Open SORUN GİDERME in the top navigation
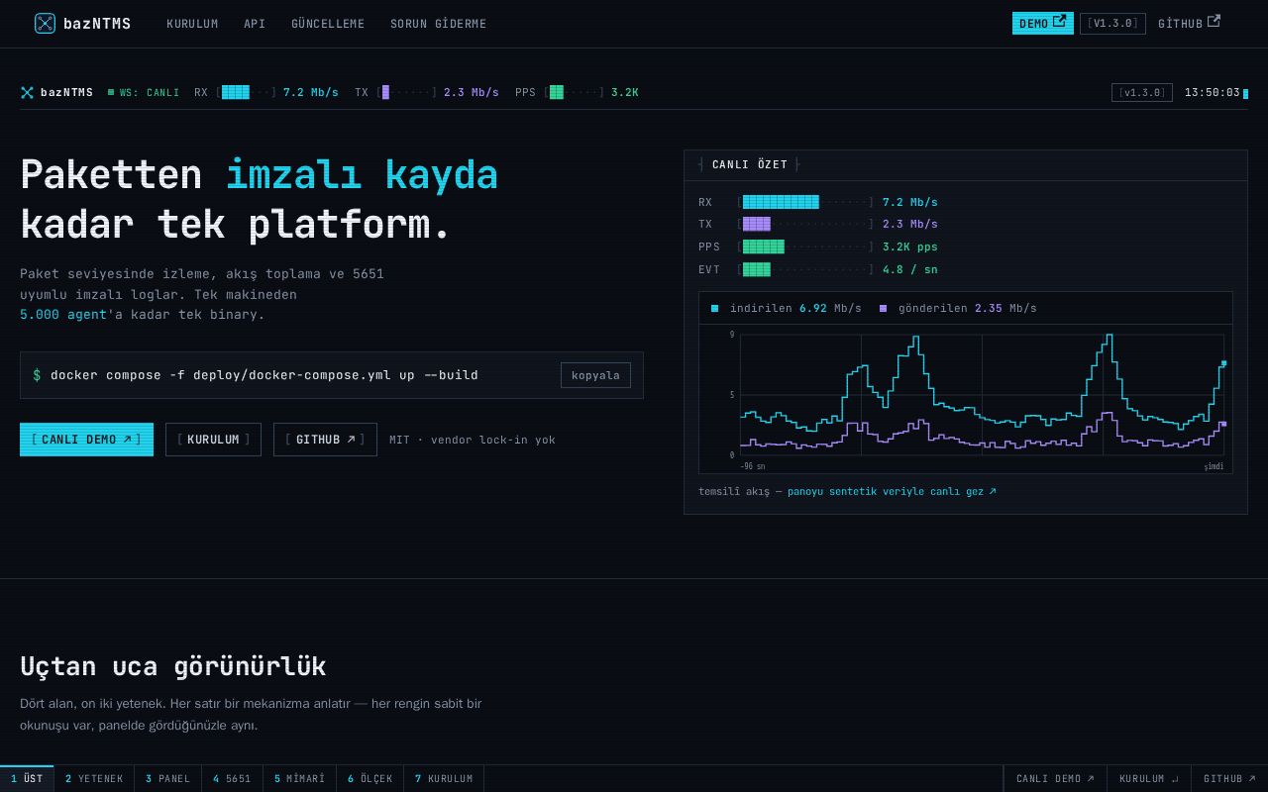 pos(438,24)
